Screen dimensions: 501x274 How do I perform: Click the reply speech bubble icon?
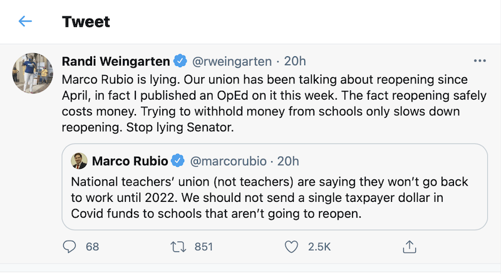point(70,246)
